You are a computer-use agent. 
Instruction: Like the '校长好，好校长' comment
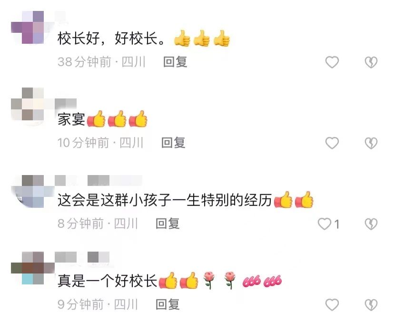(x=332, y=62)
